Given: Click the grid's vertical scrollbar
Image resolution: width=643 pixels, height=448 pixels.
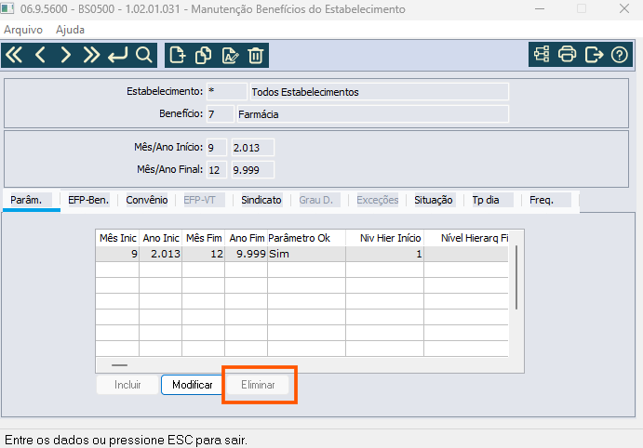Looking at the screenshot, I should 516,278.
